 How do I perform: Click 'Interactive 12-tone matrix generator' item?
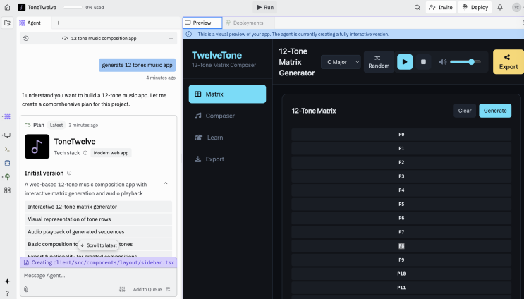(x=98, y=207)
